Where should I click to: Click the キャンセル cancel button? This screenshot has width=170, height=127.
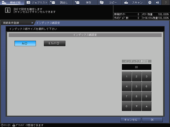click(131, 120)
